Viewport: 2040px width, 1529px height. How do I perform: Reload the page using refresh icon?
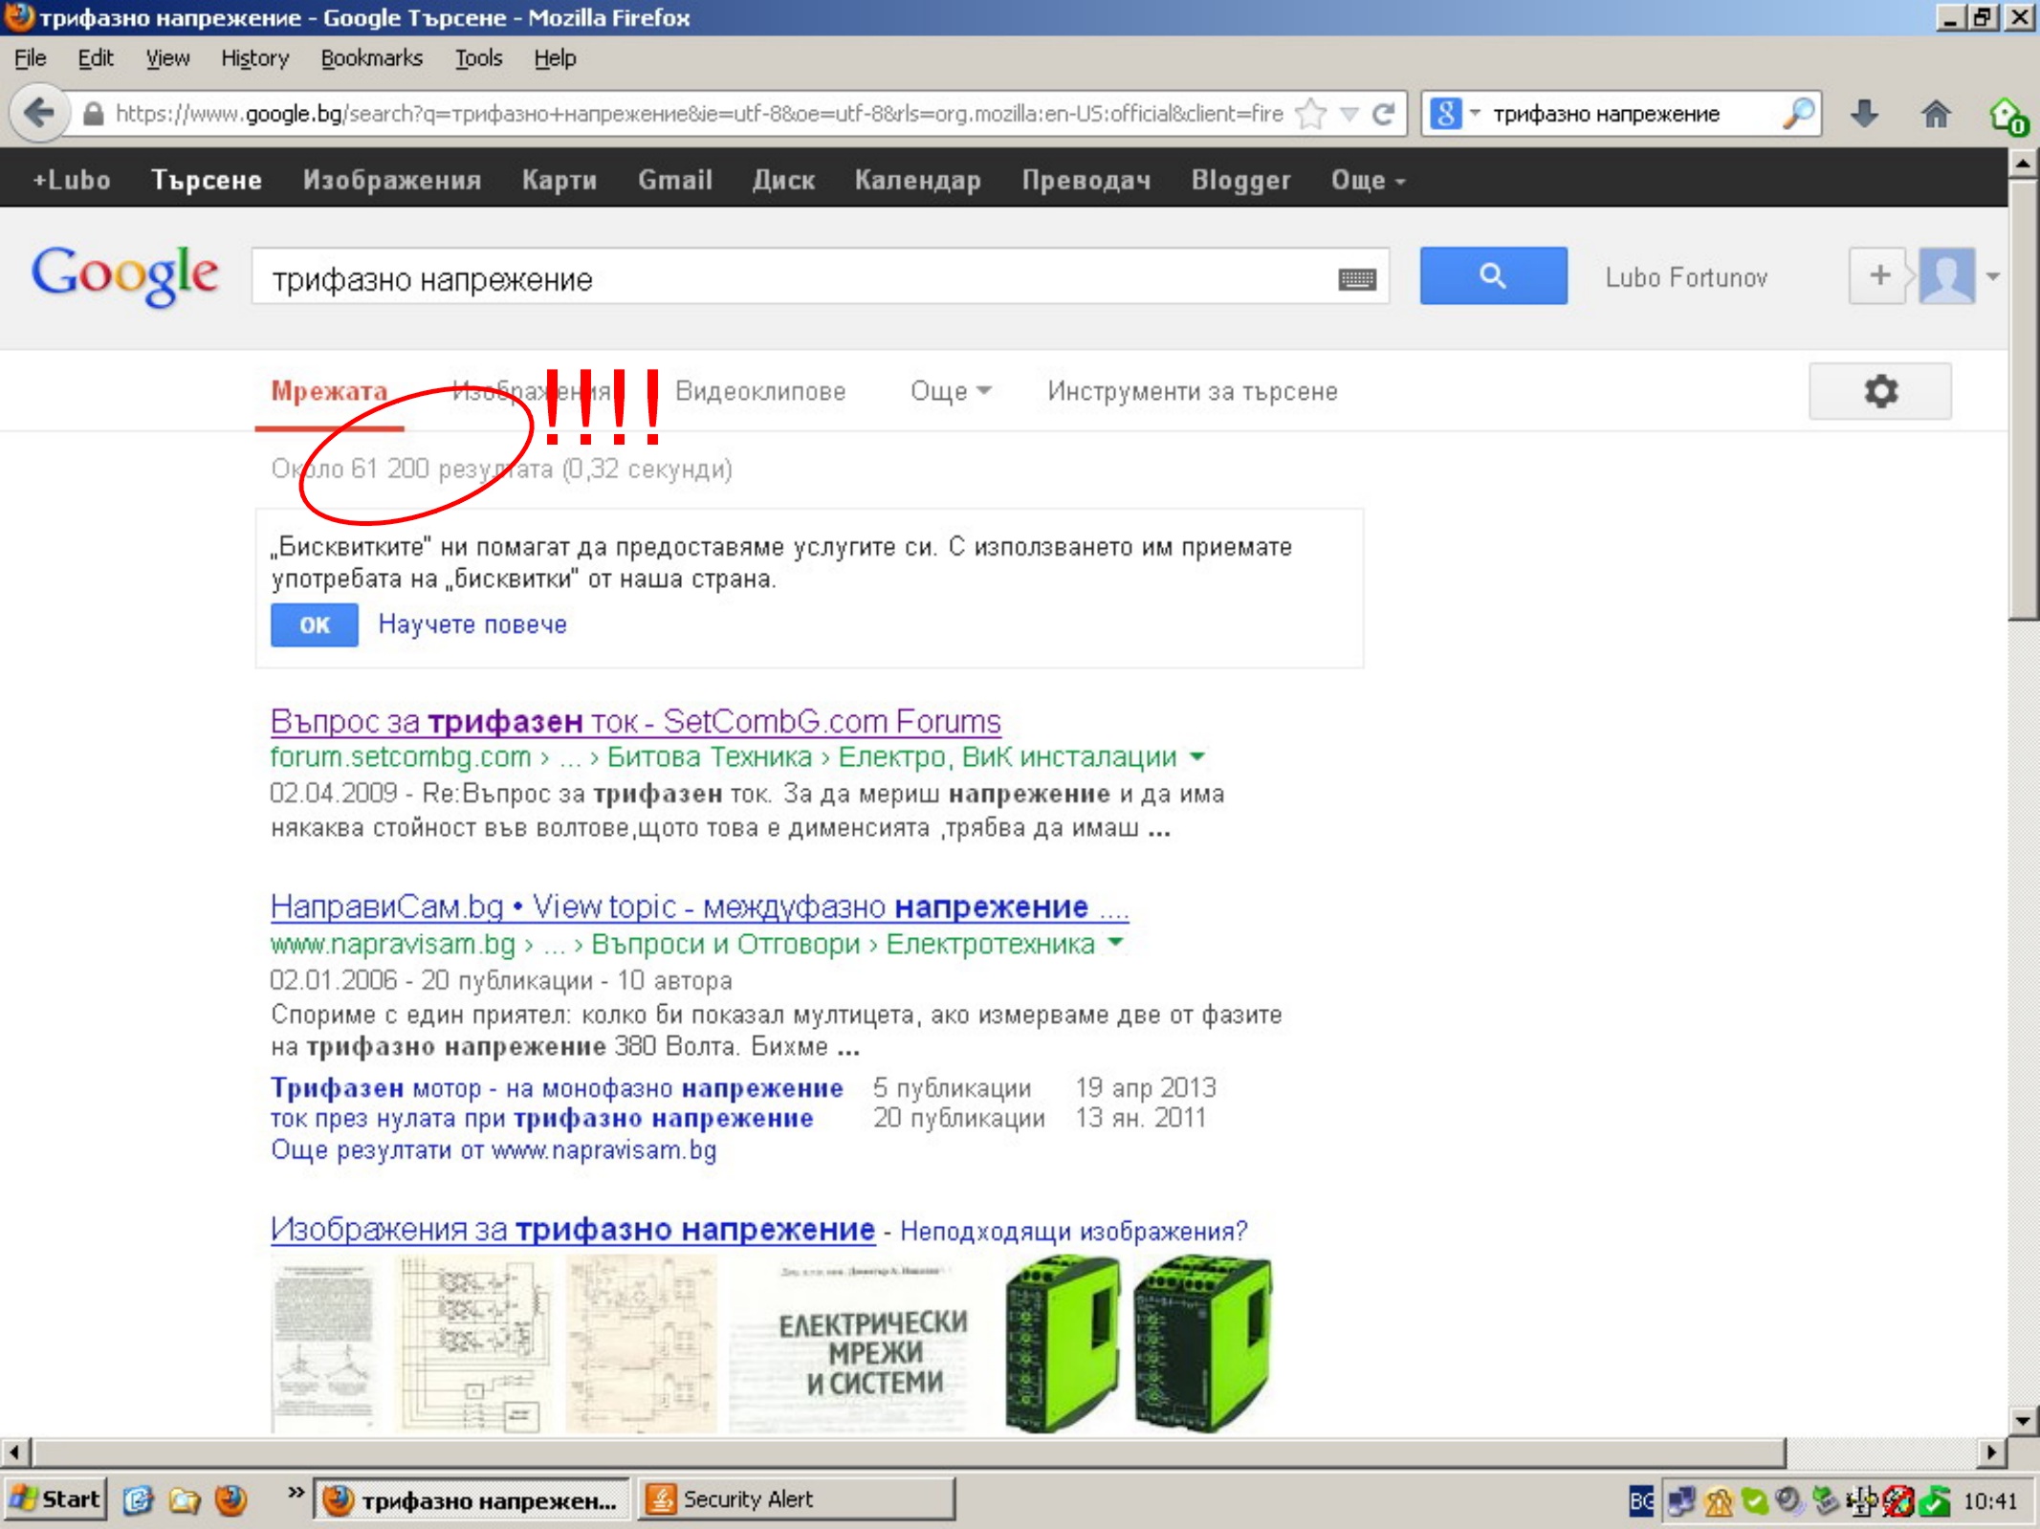point(1383,115)
